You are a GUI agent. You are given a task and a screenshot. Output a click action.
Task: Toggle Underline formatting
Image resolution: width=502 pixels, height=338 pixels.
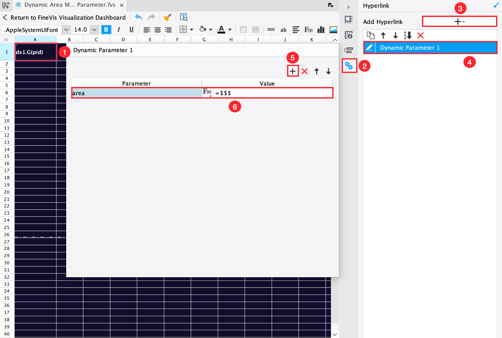[131, 29]
